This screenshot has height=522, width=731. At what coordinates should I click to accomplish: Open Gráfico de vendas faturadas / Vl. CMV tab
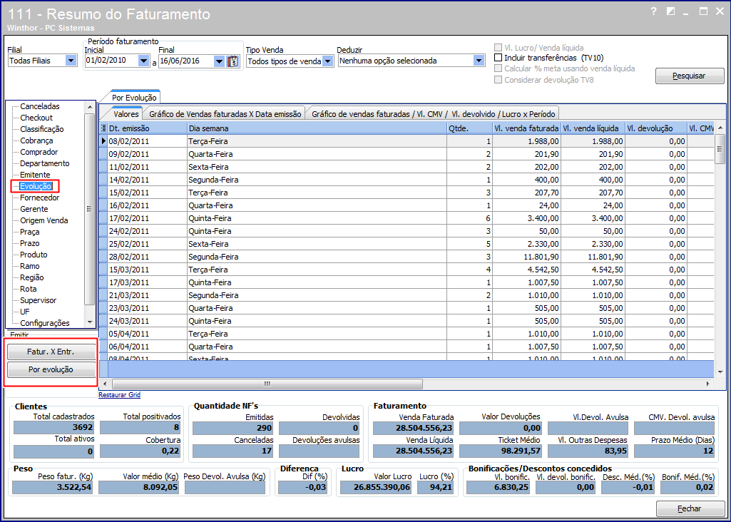[x=433, y=113]
